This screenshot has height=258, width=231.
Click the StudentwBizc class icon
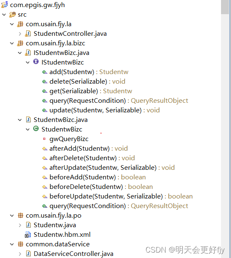[36, 129]
